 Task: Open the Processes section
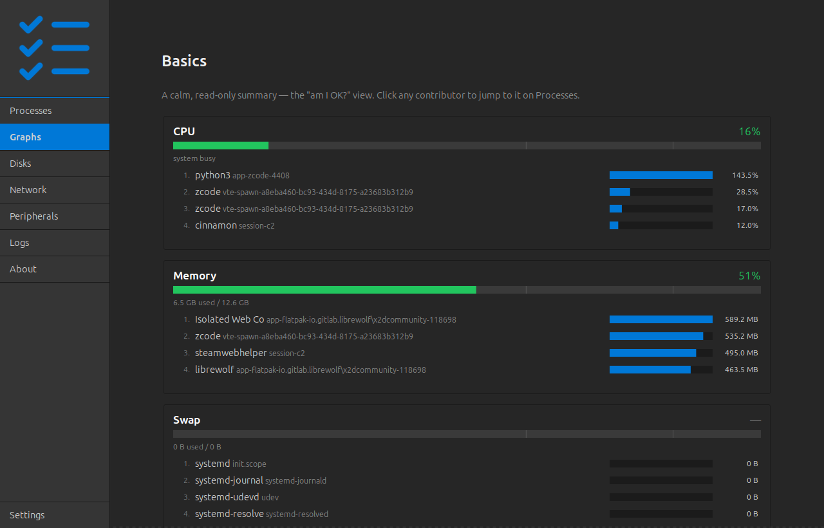coord(55,111)
